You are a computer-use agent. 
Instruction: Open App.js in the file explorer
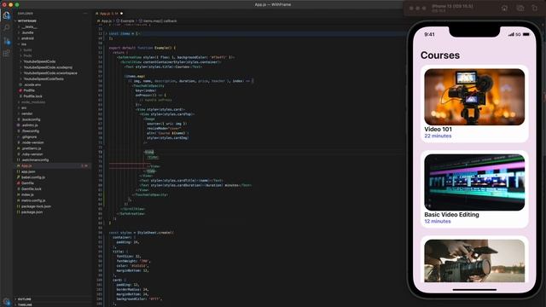tap(26, 165)
